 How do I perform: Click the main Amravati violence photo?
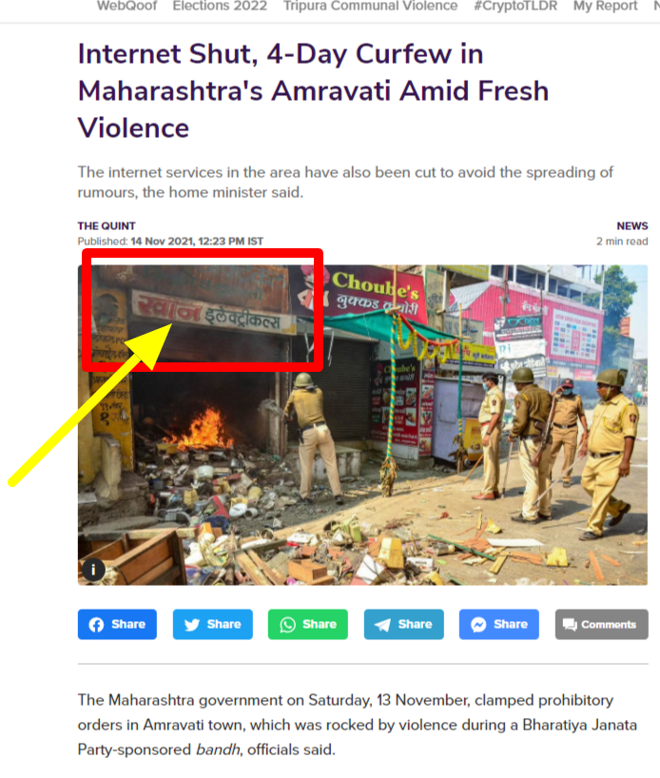pyautogui.click(x=362, y=425)
